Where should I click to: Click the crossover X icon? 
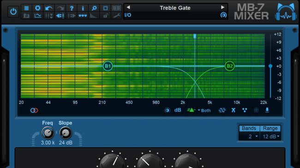coord(234,110)
